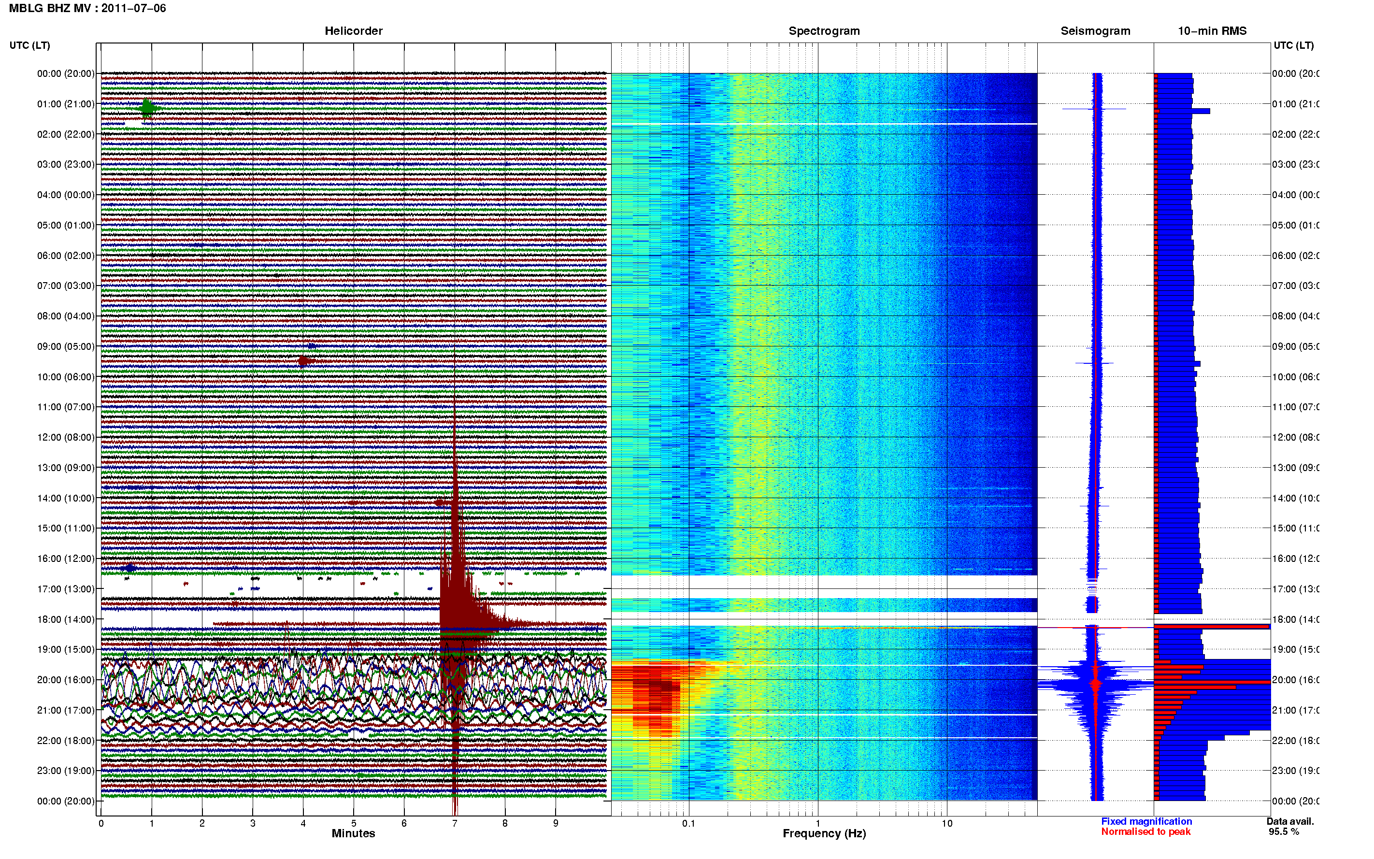Pick left axis label '05:00 (01:00)'
The height and width of the screenshot is (859, 1374).
(x=66, y=225)
